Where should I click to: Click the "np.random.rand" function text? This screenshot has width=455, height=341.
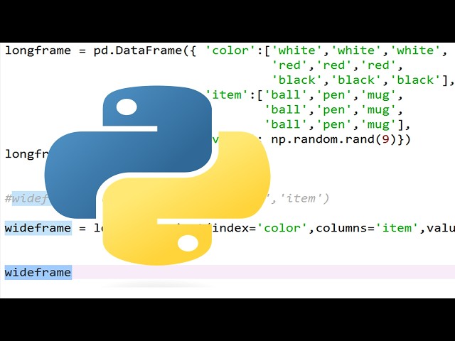point(323,139)
